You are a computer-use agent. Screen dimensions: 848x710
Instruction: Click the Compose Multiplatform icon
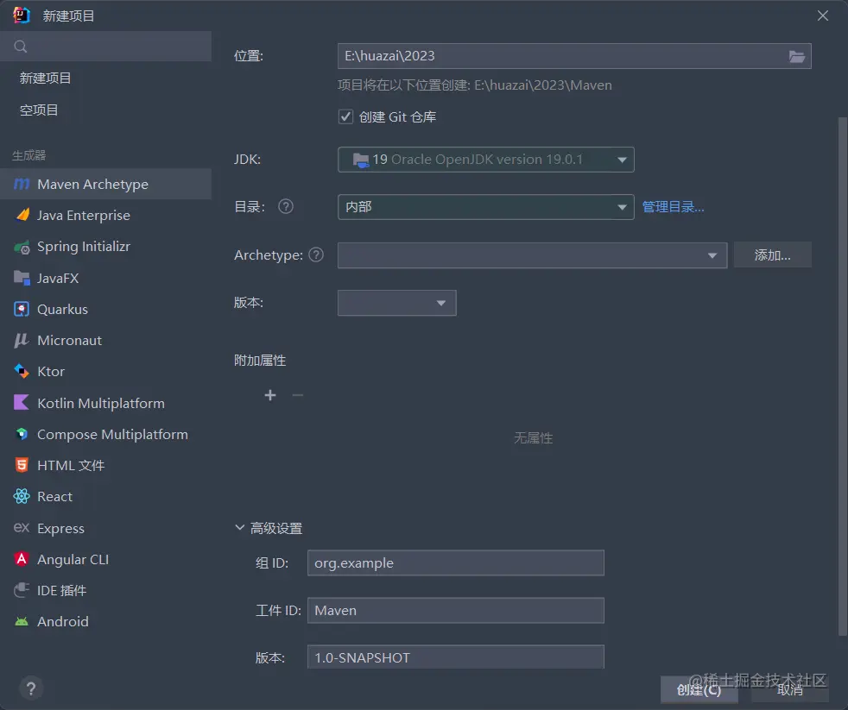(x=22, y=434)
